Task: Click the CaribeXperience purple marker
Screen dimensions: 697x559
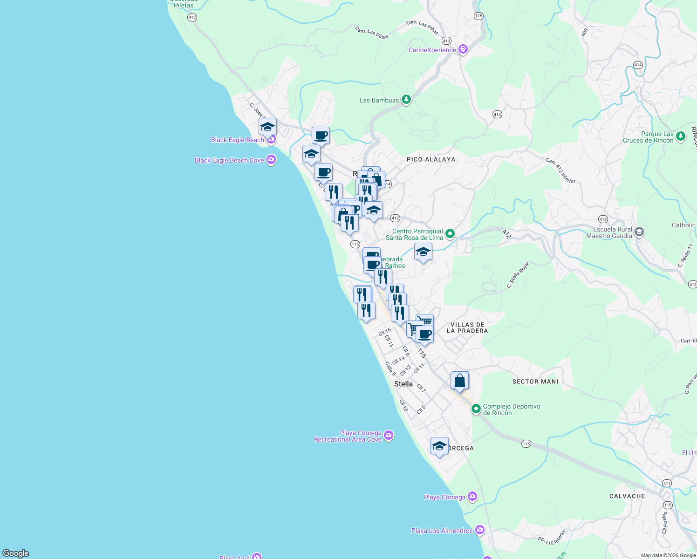Action: coord(463,49)
